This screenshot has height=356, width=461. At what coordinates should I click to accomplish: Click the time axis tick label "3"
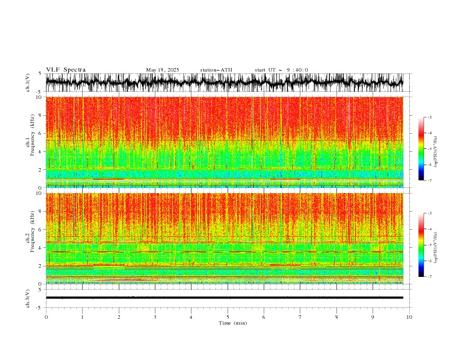pos(155,317)
